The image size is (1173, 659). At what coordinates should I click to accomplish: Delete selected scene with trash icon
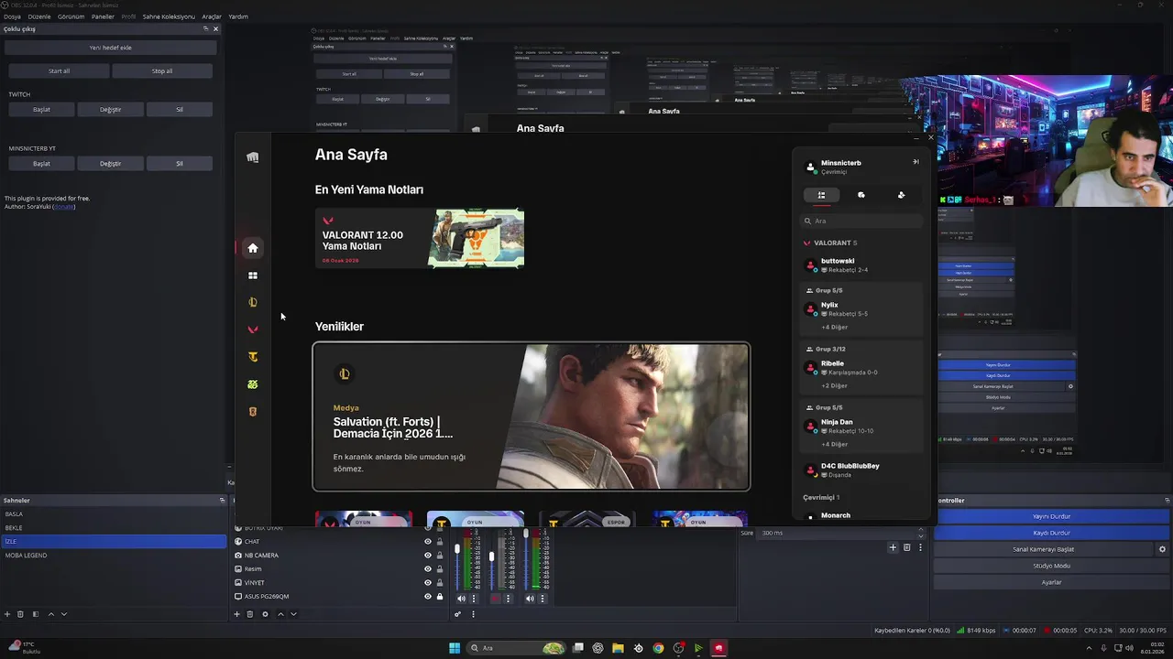(20, 614)
